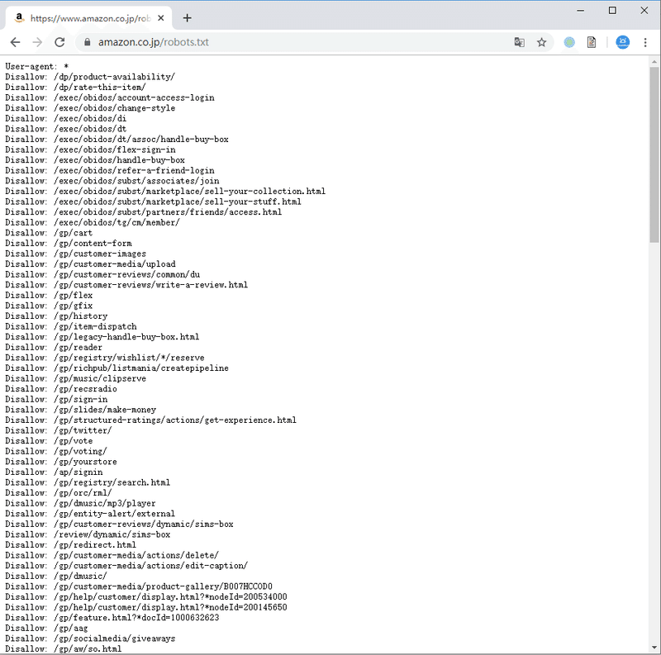This screenshot has width=661, height=655.
Task: Translate this page icon
Action: 520,42
